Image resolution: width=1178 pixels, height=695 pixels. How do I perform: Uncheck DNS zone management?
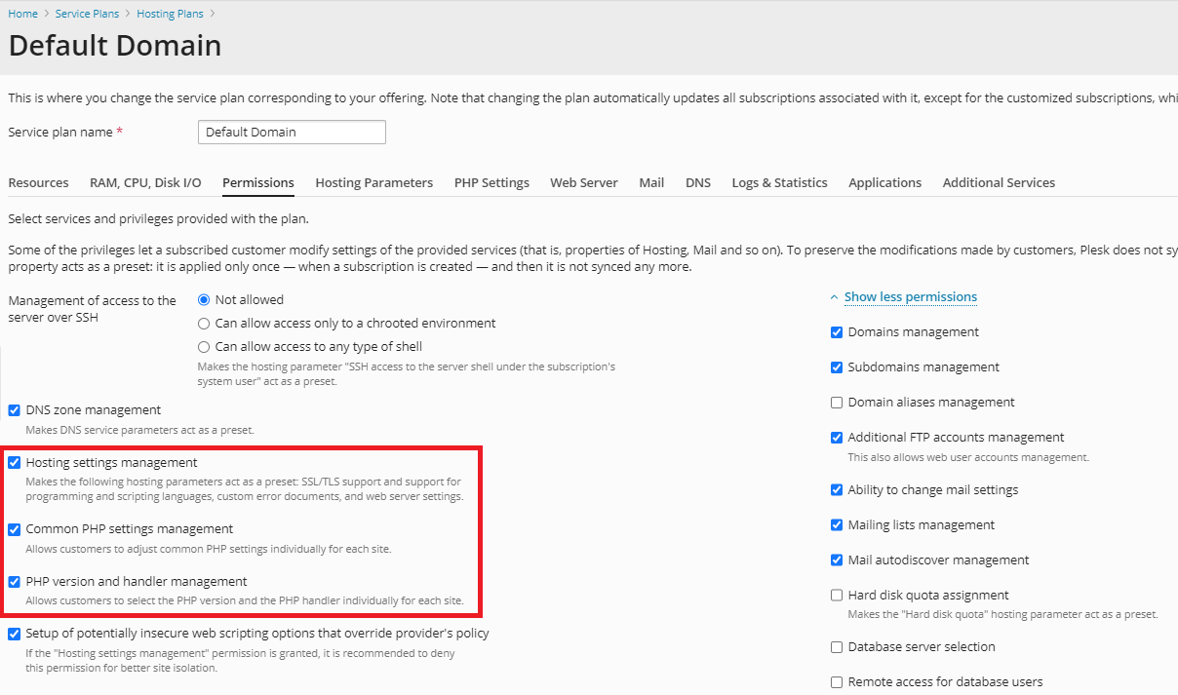coord(15,410)
